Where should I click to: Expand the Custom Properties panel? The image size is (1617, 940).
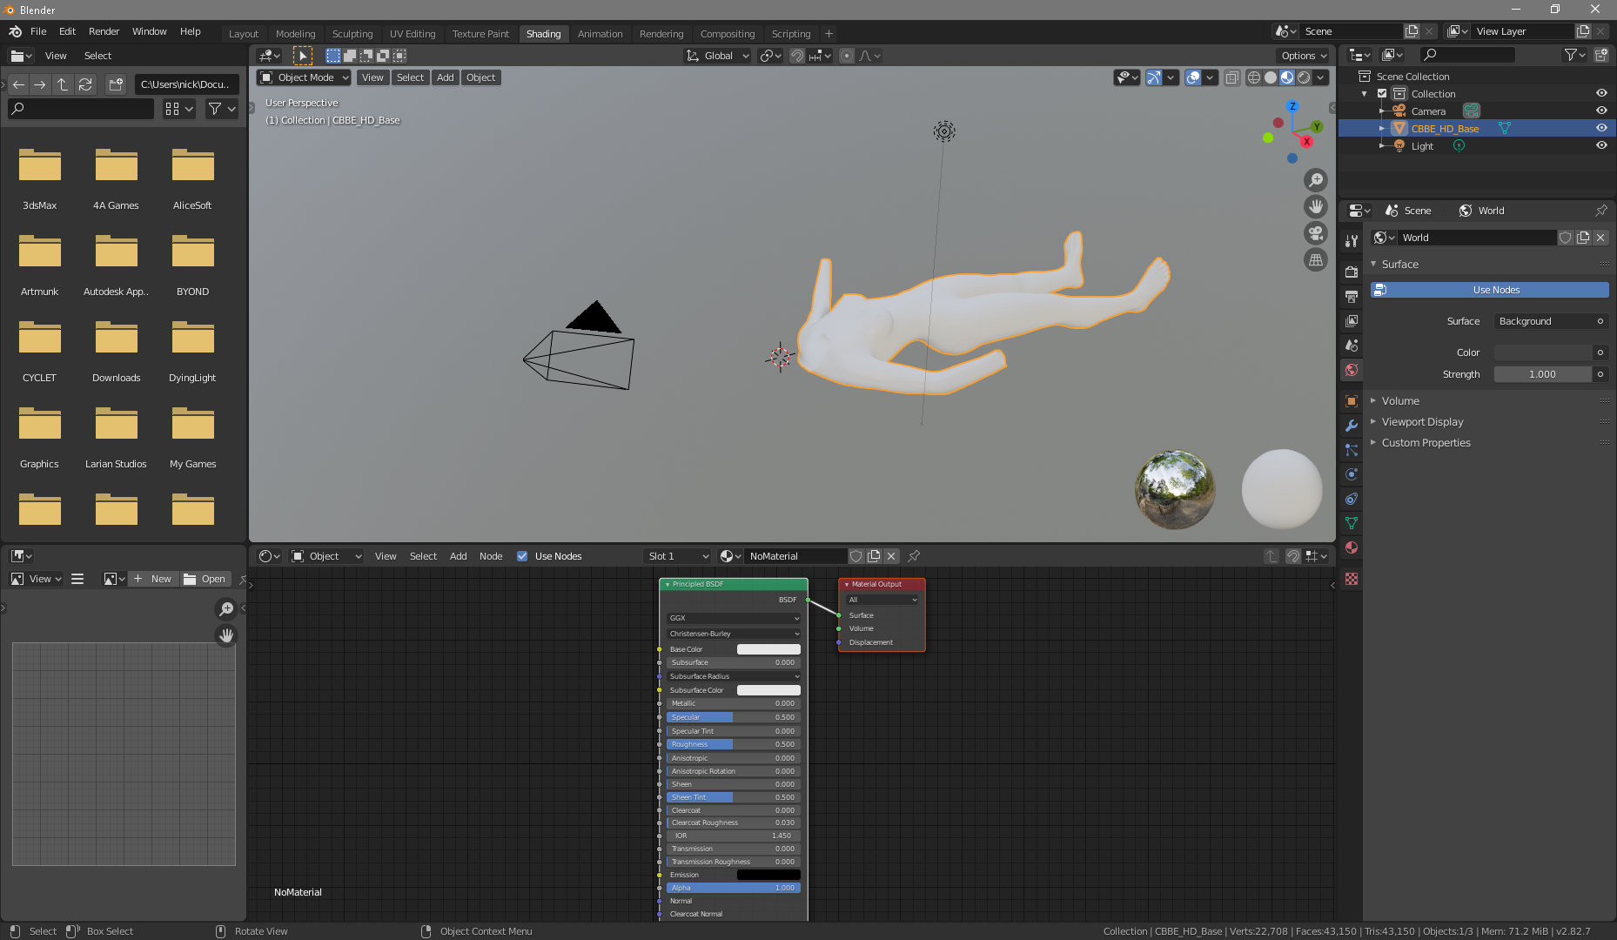click(x=1426, y=443)
